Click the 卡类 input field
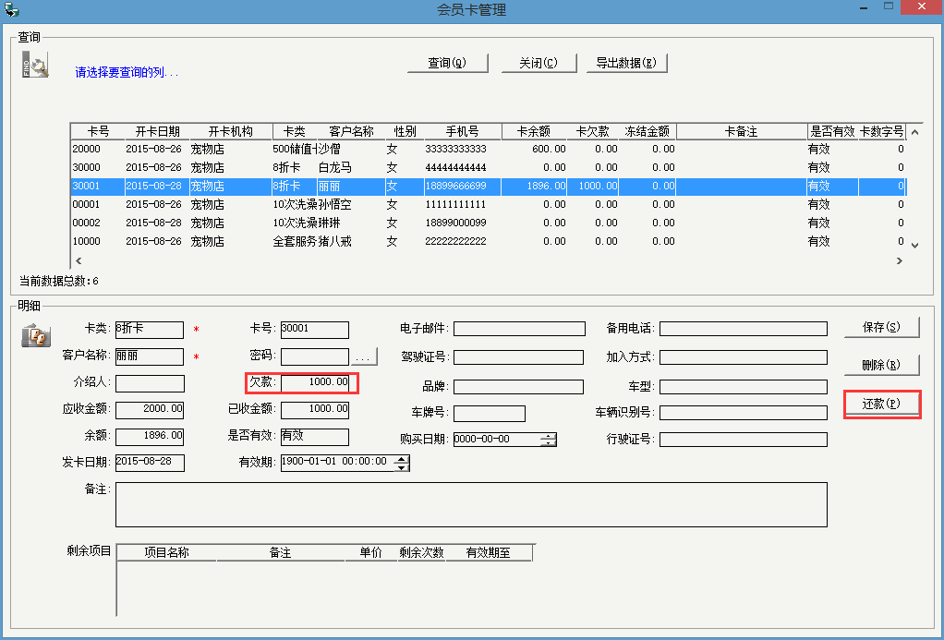 (x=150, y=330)
